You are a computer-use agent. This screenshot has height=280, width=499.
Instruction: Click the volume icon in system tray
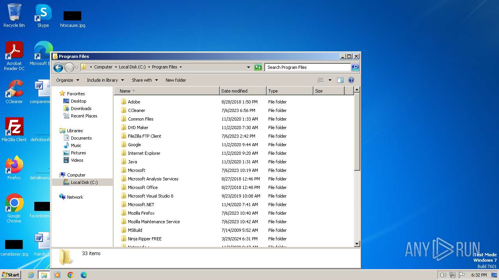point(443,275)
